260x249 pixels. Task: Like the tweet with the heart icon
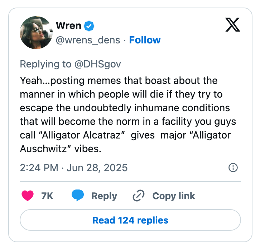click(28, 196)
